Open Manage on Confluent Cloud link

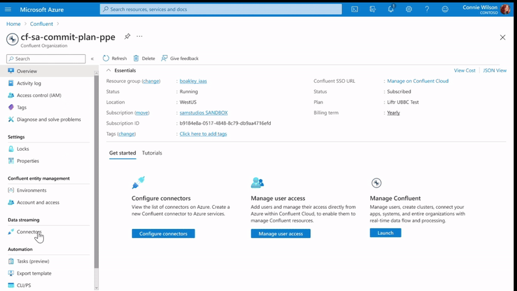417,81
